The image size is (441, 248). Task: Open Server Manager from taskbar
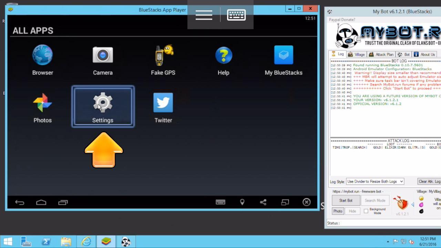pyautogui.click(x=26, y=242)
